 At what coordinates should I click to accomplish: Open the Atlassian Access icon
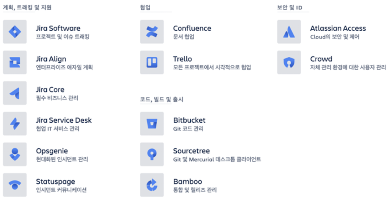coord(289,32)
